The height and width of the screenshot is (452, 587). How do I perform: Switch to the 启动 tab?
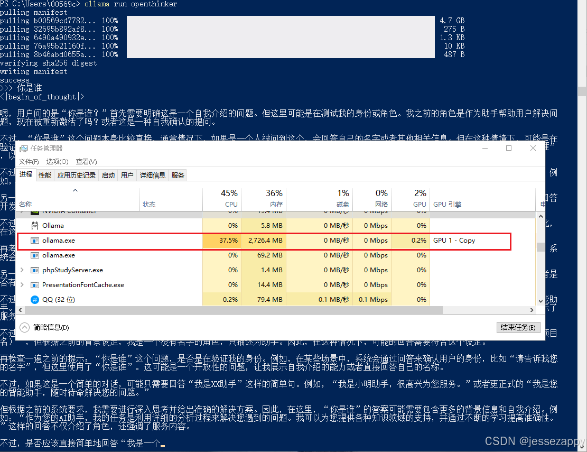pyautogui.click(x=108, y=176)
